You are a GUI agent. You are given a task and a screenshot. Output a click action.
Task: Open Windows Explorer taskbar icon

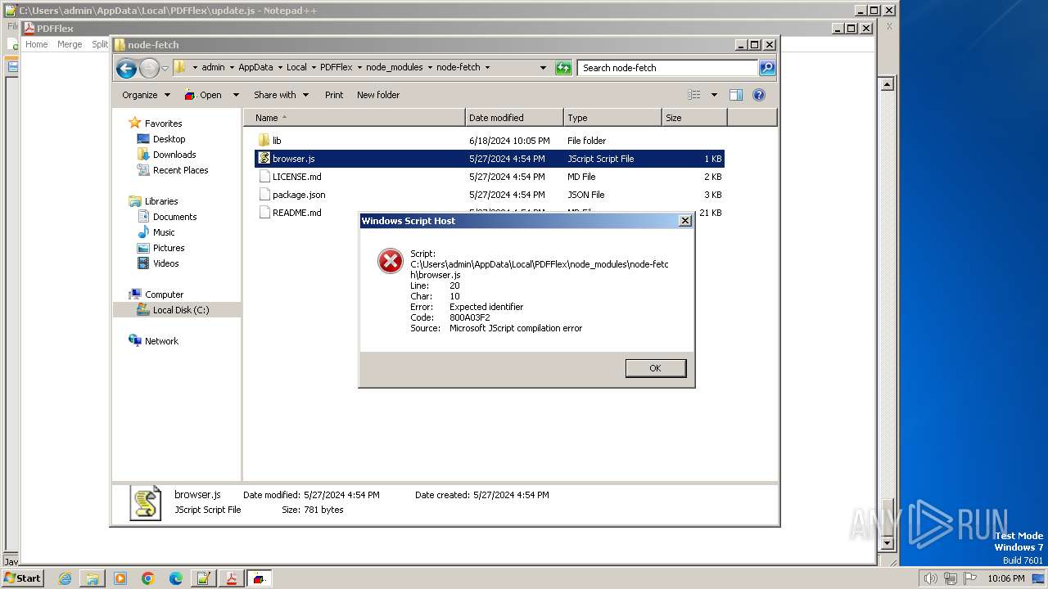point(93,578)
